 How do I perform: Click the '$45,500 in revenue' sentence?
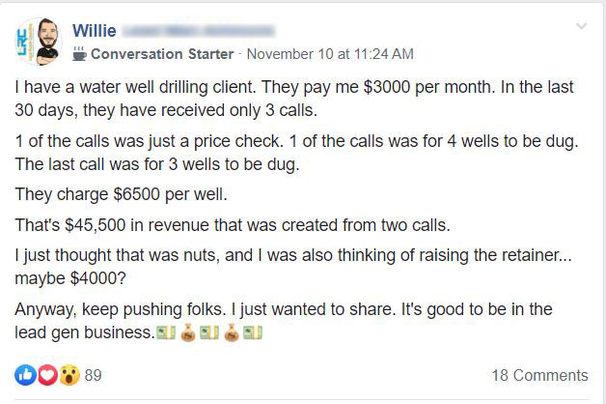click(233, 225)
